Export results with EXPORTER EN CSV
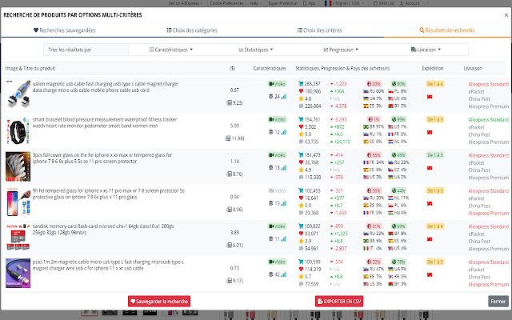512x320 pixels. coord(340,301)
